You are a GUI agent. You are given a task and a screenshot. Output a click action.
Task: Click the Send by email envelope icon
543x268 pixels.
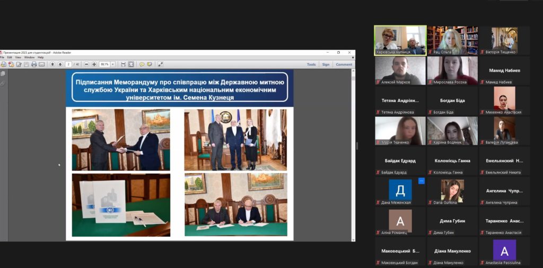41,64
